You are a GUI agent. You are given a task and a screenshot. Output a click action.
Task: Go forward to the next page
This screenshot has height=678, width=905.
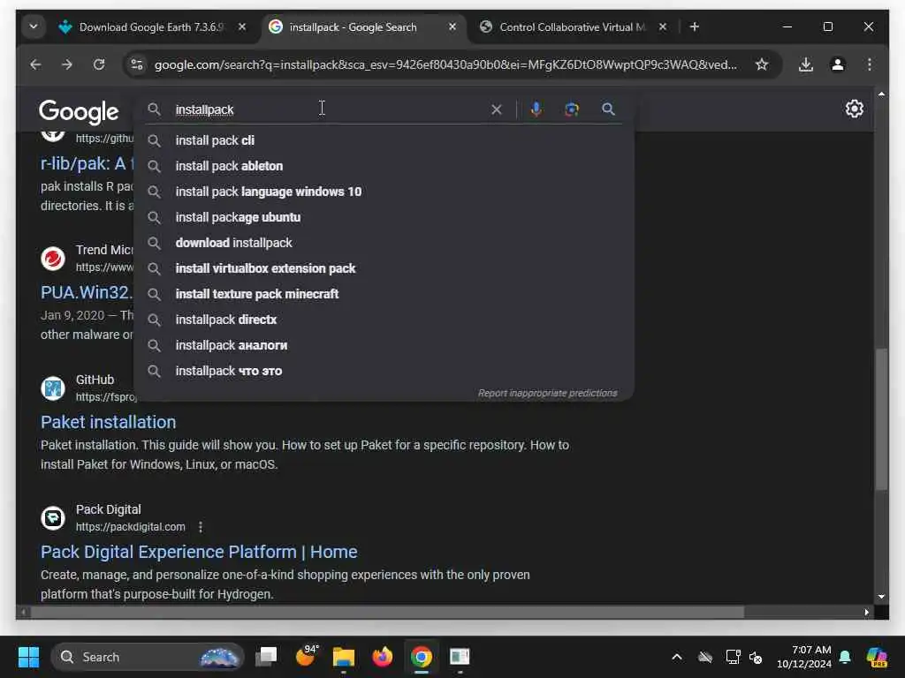click(x=67, y=64)
